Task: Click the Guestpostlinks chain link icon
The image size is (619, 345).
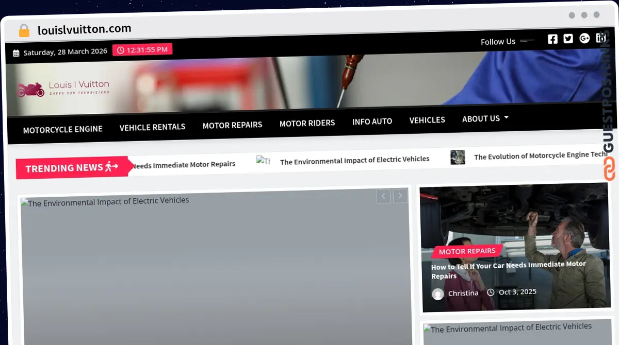Action: [609, 169]
